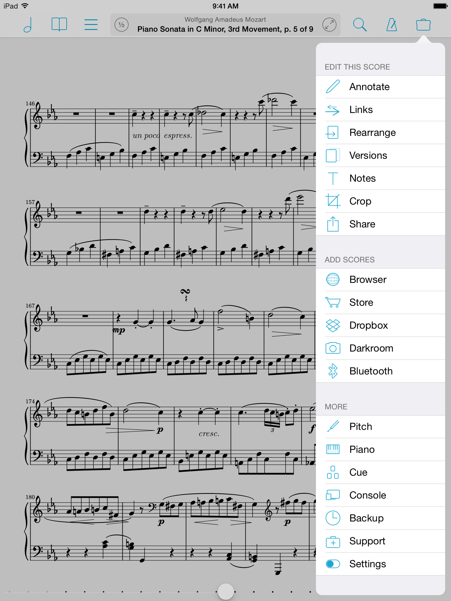Screen dimensions: 451x601
Task: Open the metronome icon
Action: [392, 25]
